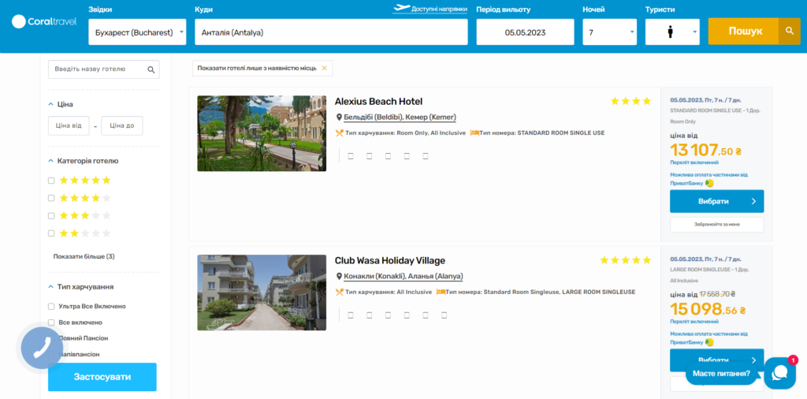Viewport: 807px width, 399px height.
Task: Open the Конакли (Konakli), Аланья location link
Action: click(403, 277)
